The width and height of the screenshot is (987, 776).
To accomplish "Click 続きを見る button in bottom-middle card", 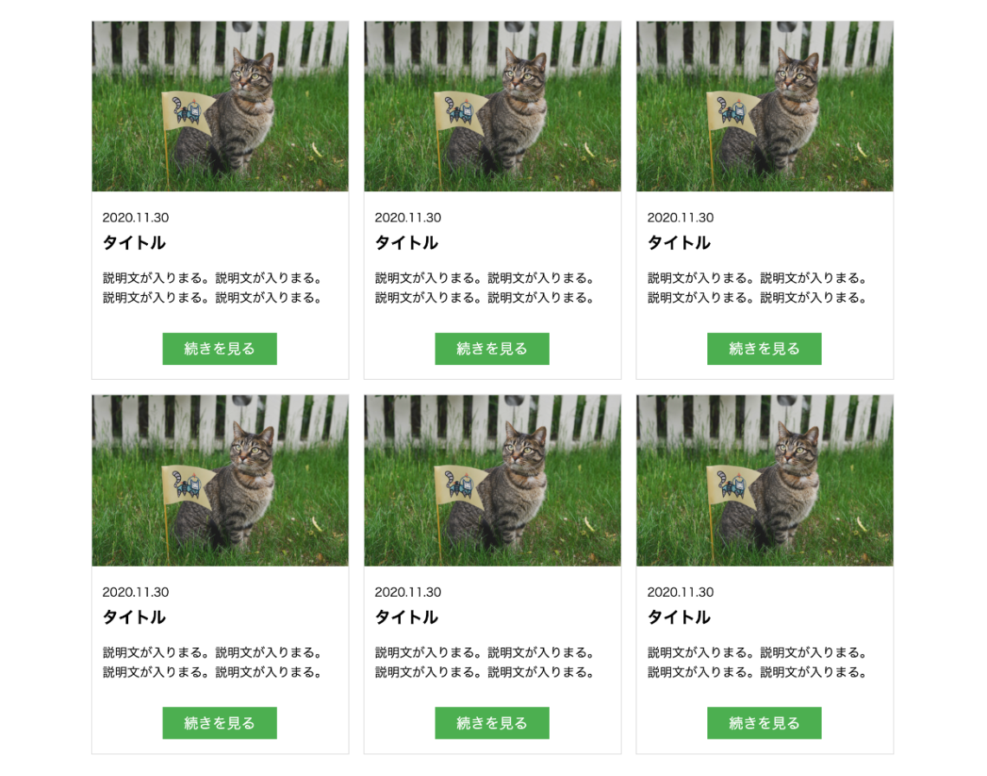I will tap(493, 722).
